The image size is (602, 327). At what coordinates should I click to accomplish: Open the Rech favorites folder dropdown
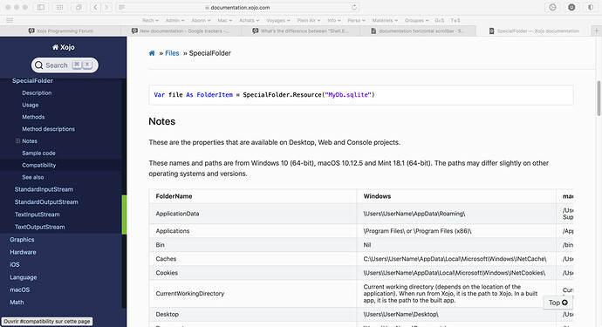click(150, 20)
